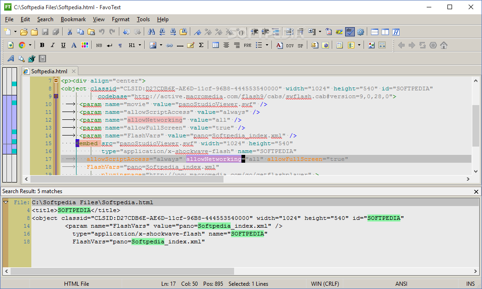Open the Format menu
The width and height of the screenshot is (482, 289).
(121, 19)
